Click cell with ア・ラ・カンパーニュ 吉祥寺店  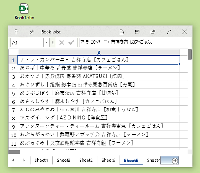click(99, 60)
